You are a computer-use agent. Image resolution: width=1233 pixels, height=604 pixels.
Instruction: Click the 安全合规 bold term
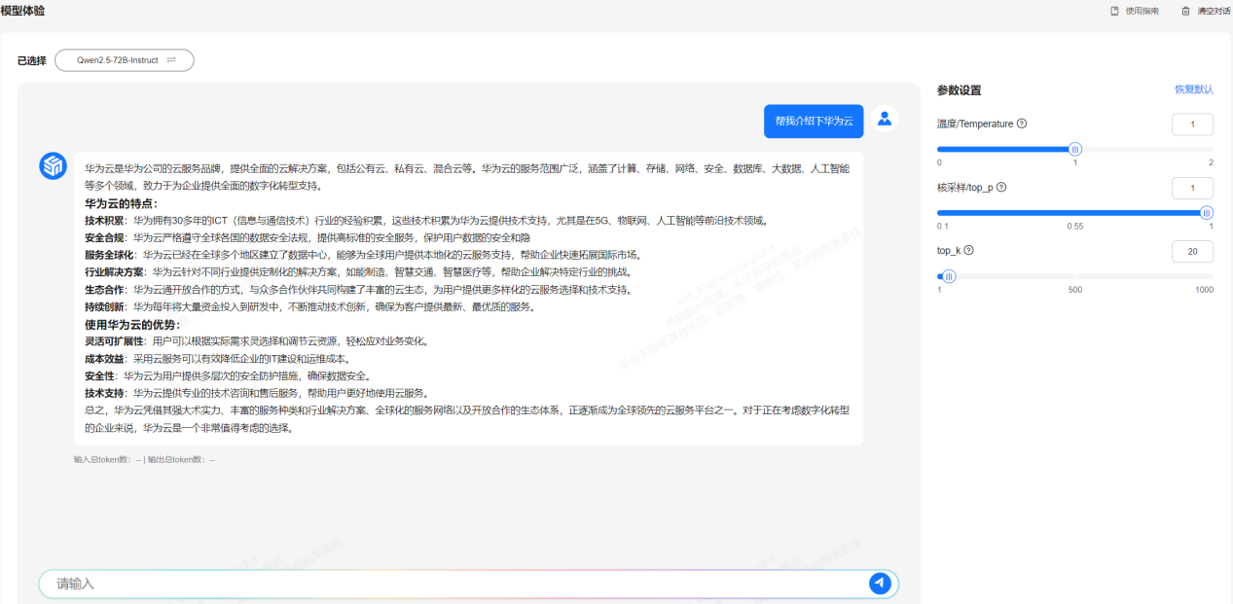[x=104, y=237]
